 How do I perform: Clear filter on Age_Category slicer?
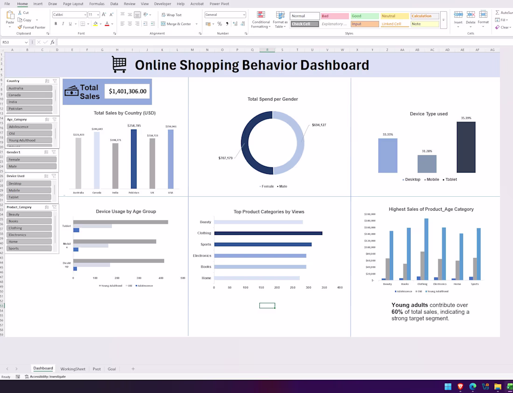55,119
